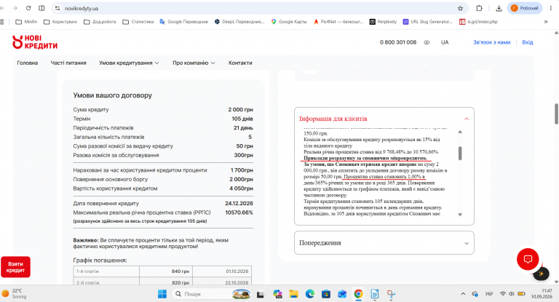Expand the Умови кредитування dropdown menu
Viewport: 559px width, 302px height.
coord(129,63)
